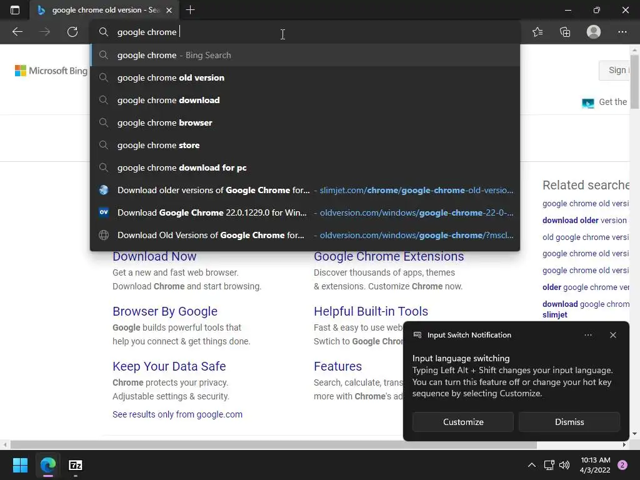Open related search download google chrome slimjet

(586, 309)
